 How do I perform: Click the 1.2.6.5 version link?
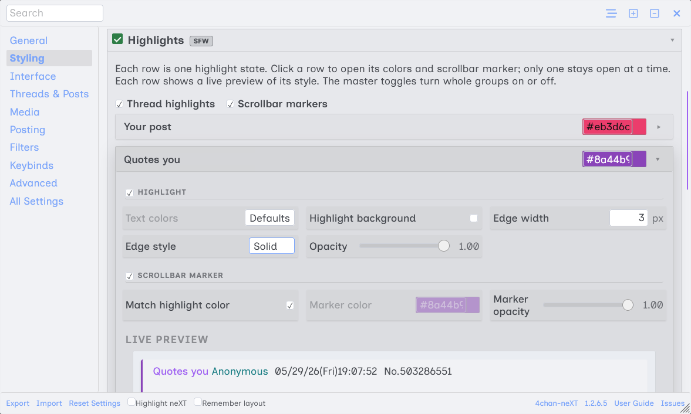click(x=596, y=403)
